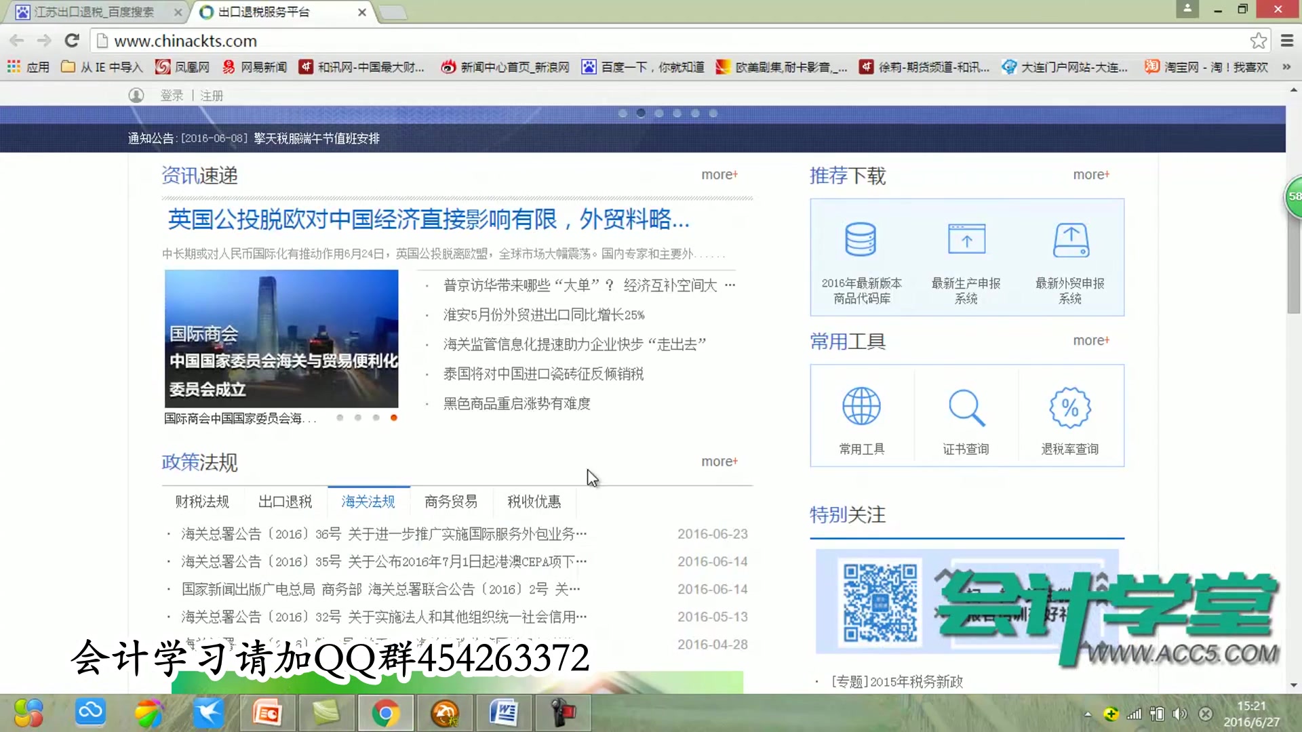This screenshot has width=1302, height=732.
Task: Expand the bookmark overflow chevron
Action: [1287, 67]
